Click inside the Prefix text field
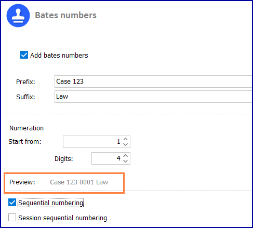 coord(153,82)
